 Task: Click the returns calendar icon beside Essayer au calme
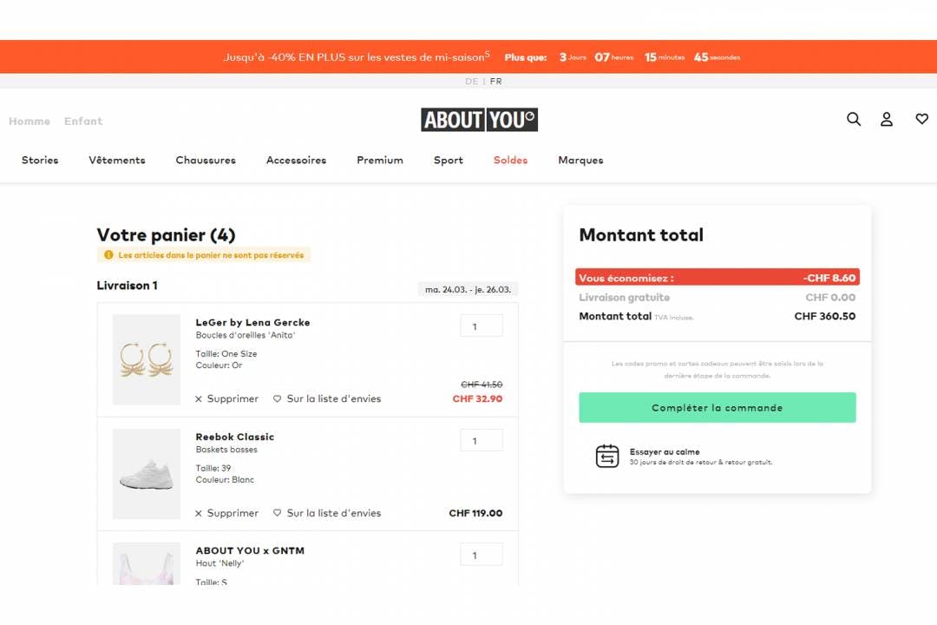coord(607,455)
